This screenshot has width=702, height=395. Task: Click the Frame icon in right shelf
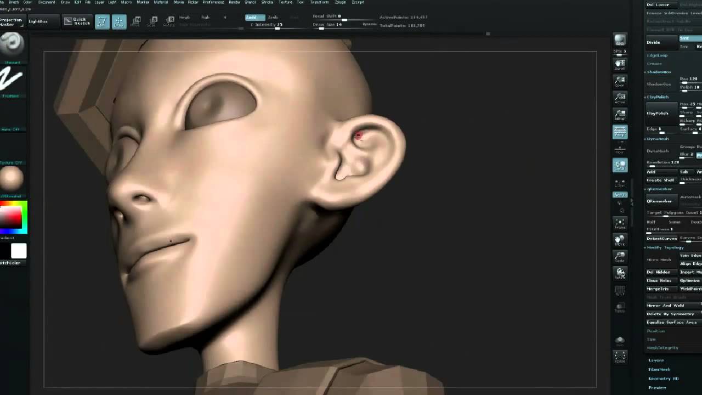(x=620, y=223)
